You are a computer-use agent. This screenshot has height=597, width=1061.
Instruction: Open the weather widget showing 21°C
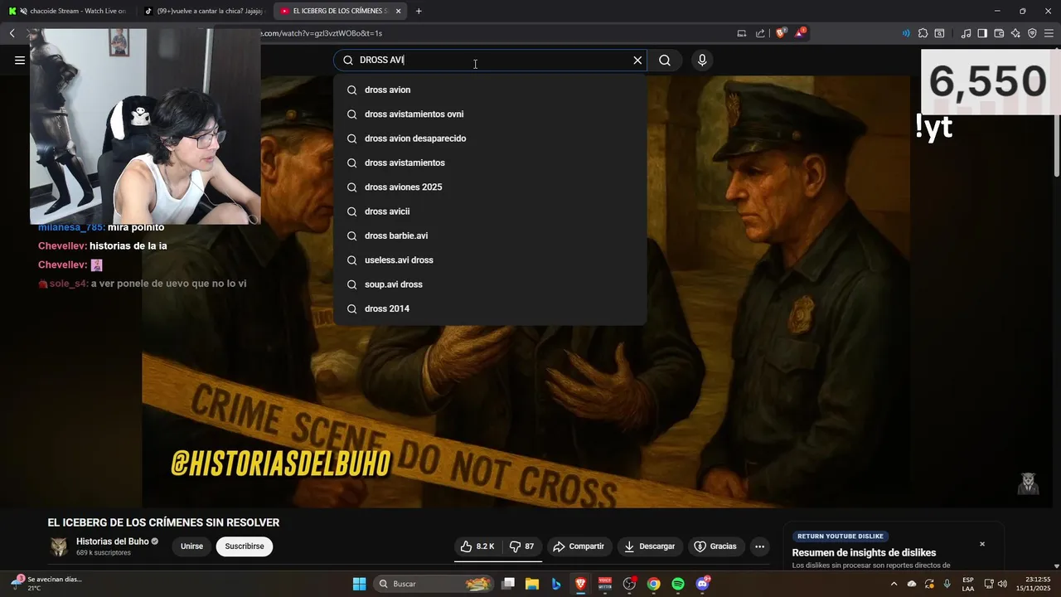point(47,584)
